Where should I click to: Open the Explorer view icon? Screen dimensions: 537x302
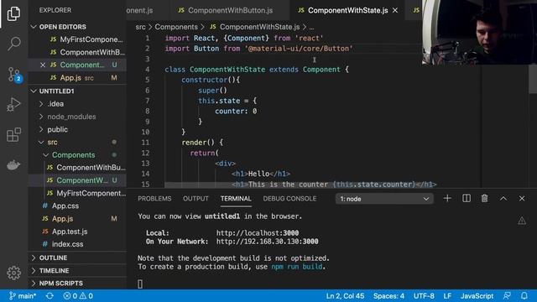[x=13, y=13]
